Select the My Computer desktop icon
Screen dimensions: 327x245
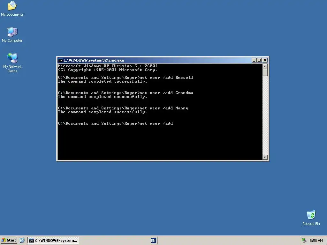[12, 34]
